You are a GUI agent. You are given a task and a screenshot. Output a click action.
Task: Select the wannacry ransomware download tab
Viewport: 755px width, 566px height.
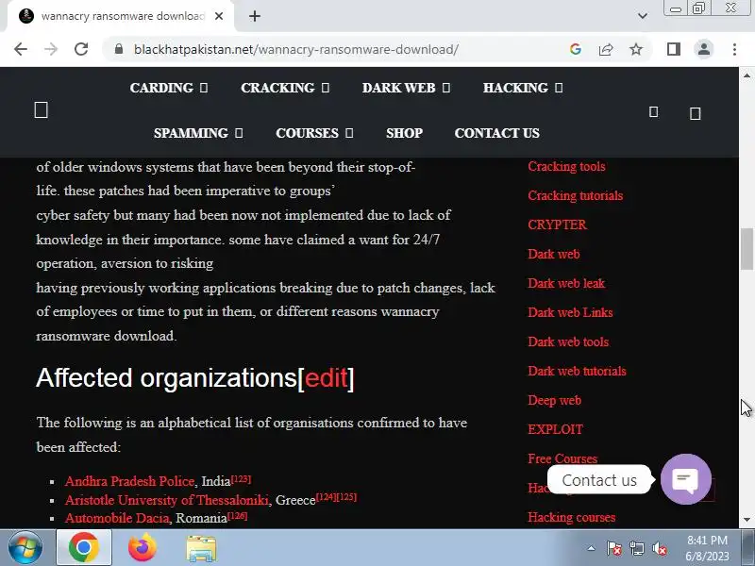point(121,16)
